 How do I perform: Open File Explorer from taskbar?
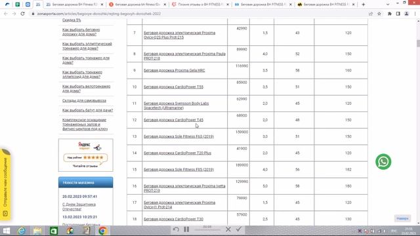(37, 231)
